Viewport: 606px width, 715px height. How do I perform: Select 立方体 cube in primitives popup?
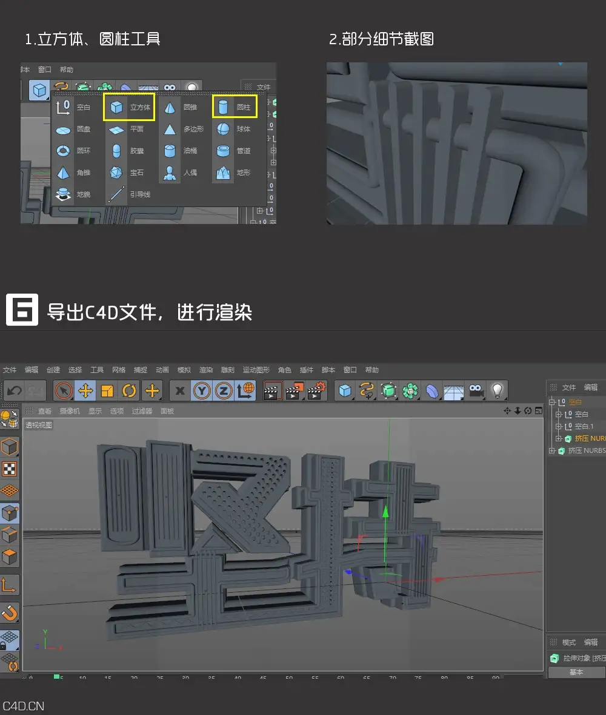pos(129,107)
